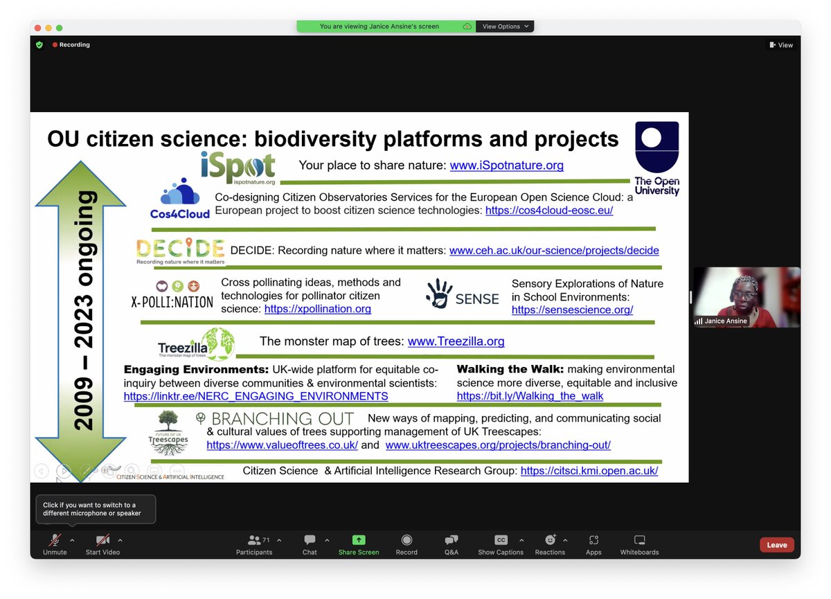Open the View Options dropdown

(506, 26)
